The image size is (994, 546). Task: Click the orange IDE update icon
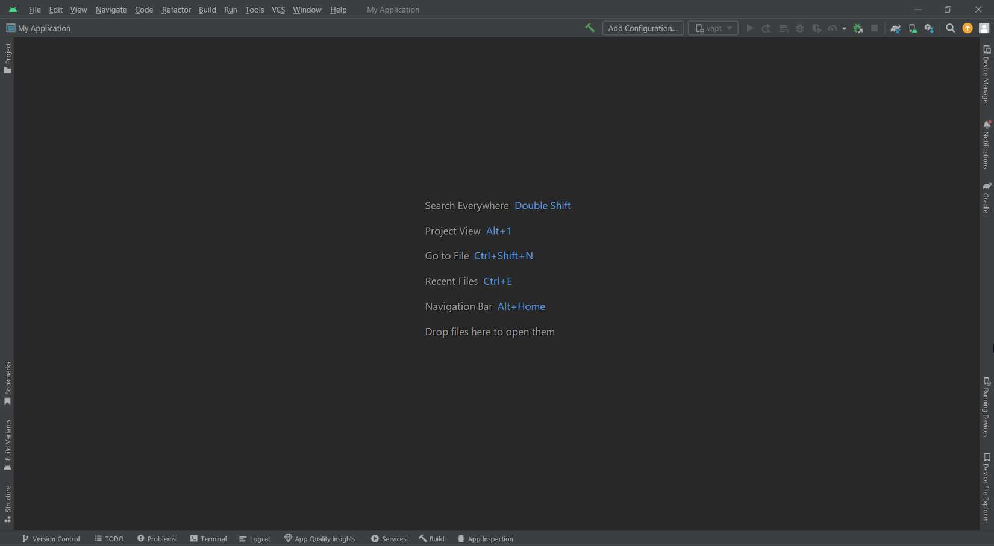(x=967, y=28)
